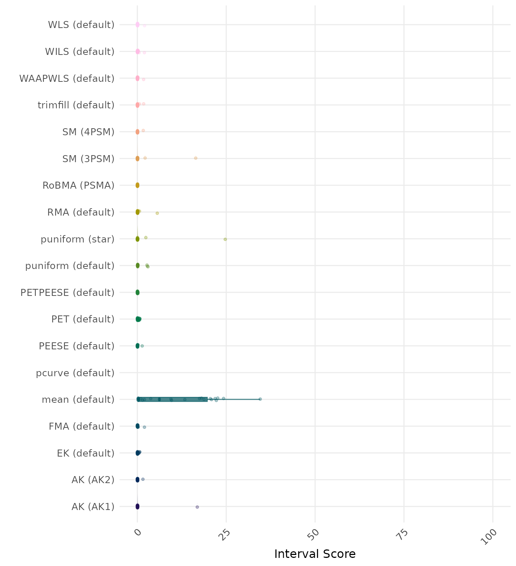
Task: Click the puniform (star) label
Action: [77, 239]
